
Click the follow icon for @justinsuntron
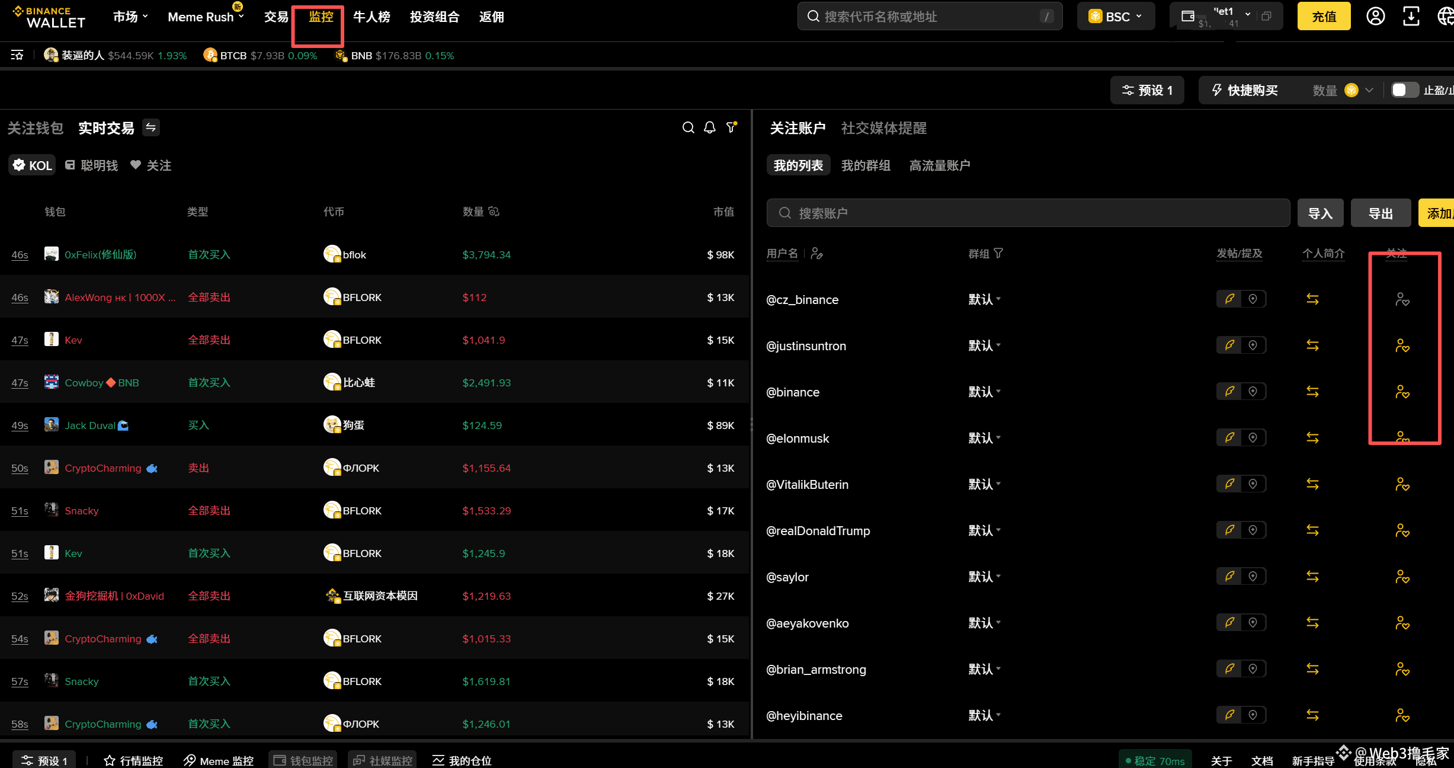(1402, 345)
